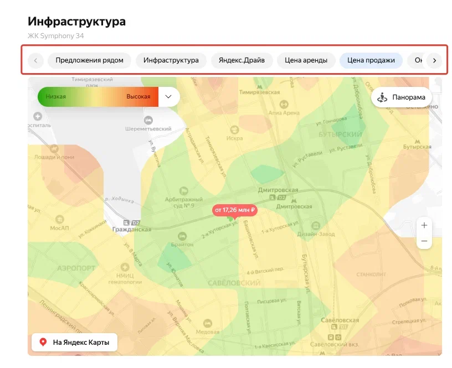Image resolution: width=452 pixels, height=368 pixels.
Task: Click the Низкая–Высокая price gradient legend
Action: [98, 97]
